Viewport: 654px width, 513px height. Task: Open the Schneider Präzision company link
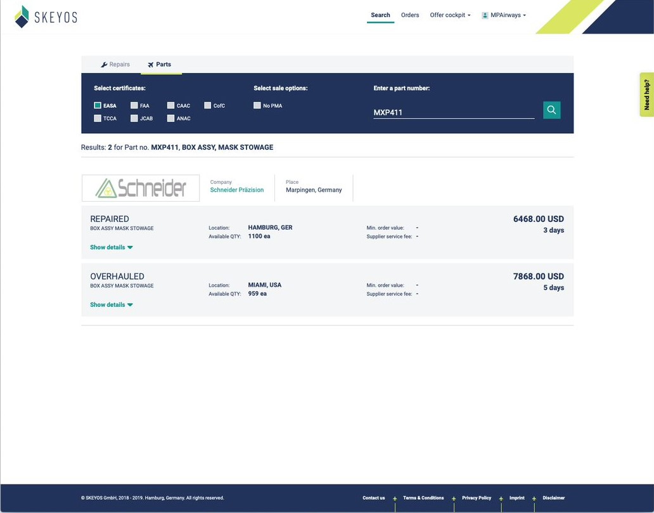pyautogui.click(x=236, y=190)
